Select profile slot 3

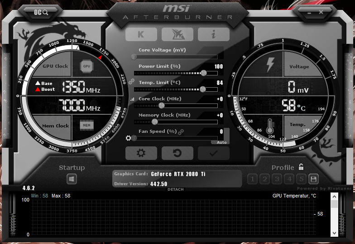click(277, 179)
